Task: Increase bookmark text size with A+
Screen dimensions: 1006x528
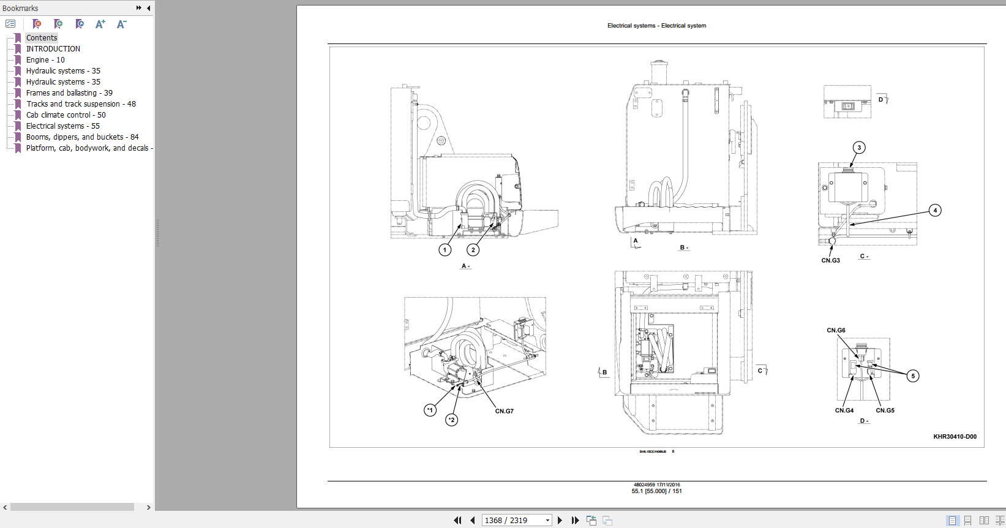Action: (x=100, y=24)
